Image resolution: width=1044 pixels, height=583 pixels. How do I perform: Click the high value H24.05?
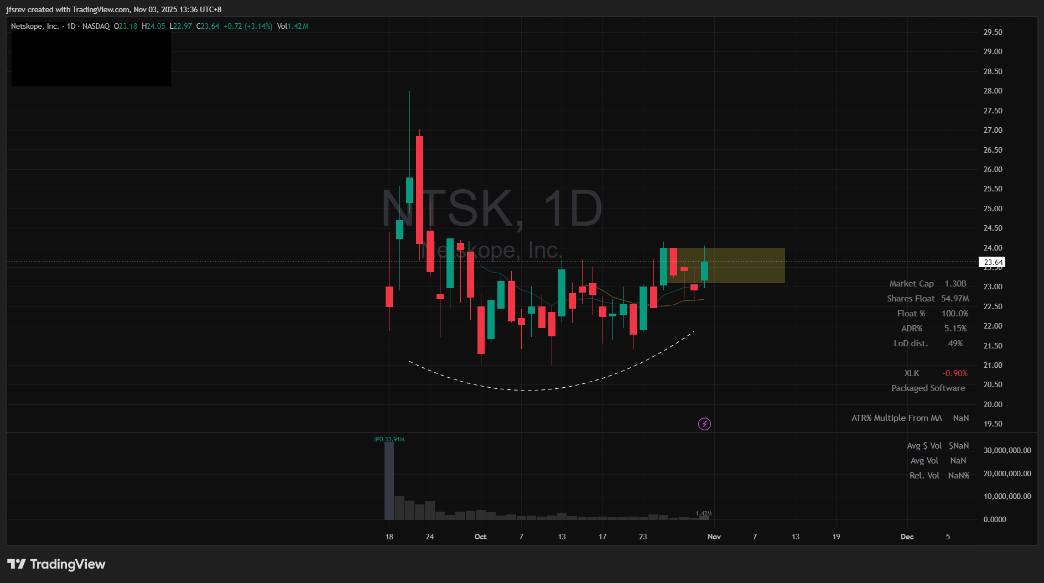point(153,26)
